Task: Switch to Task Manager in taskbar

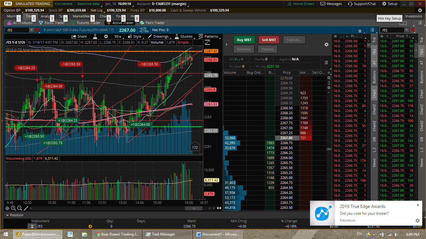Action: point(168,234)
